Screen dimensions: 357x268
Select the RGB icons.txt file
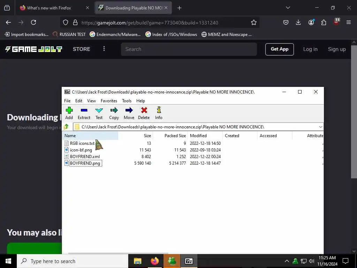(82, 143)
